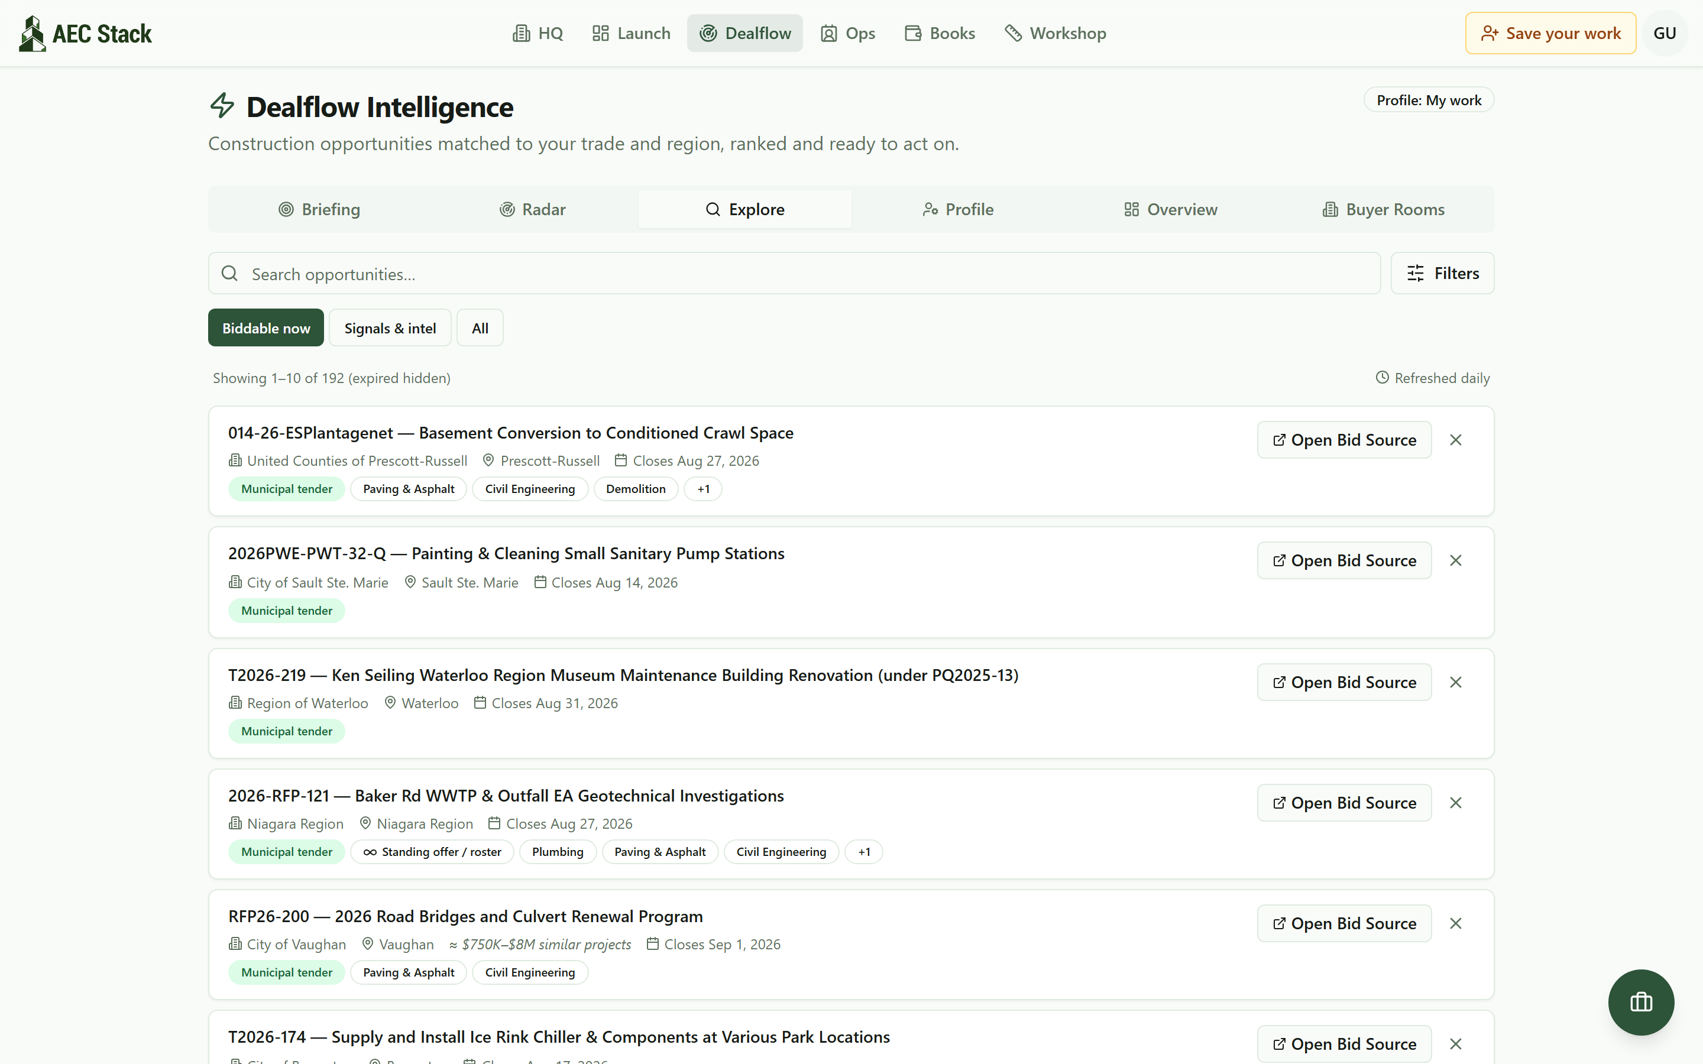This screenshot has height=1064, width=1703.
Task: Click calendar icon beside Closes Sep 1, 2026
Action: pos(652,943)
